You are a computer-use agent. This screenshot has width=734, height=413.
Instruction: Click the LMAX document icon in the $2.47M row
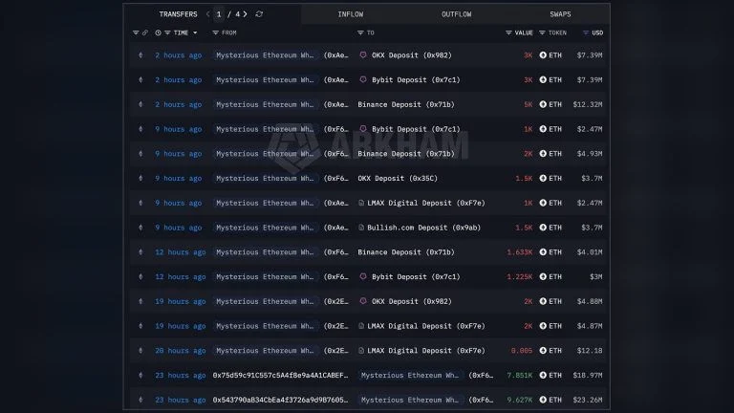coord(361,203)
